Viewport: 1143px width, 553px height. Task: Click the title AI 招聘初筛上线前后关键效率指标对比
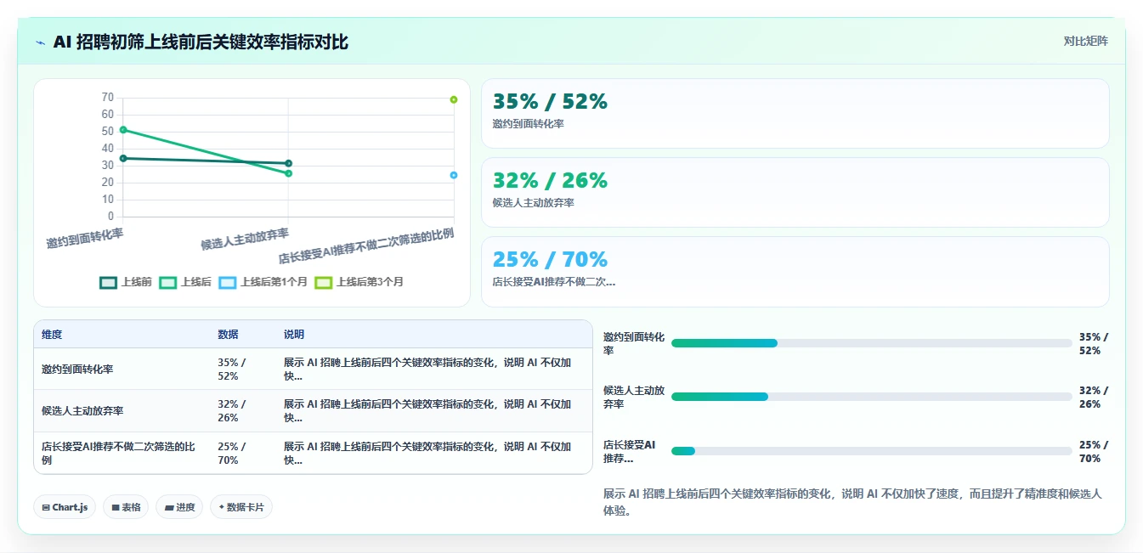click(x=201, y=42)
